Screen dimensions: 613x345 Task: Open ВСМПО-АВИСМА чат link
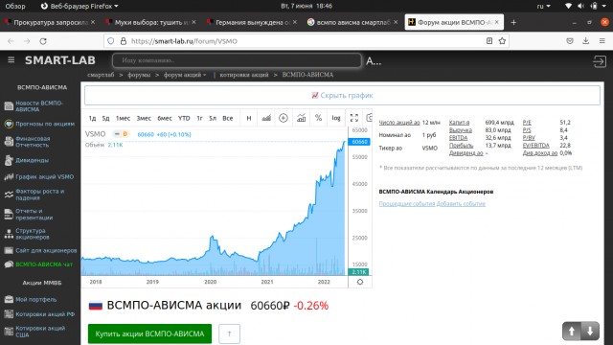44,264
